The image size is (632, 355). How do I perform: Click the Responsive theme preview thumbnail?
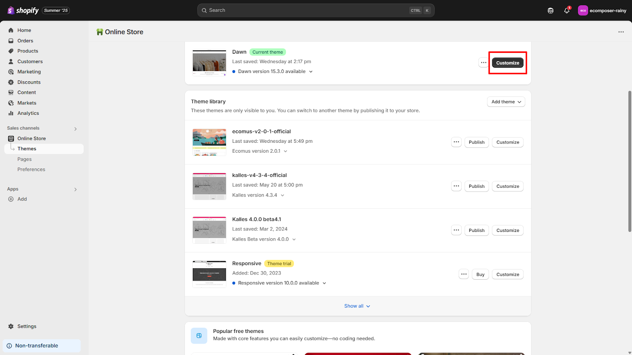tap(209, 274)
